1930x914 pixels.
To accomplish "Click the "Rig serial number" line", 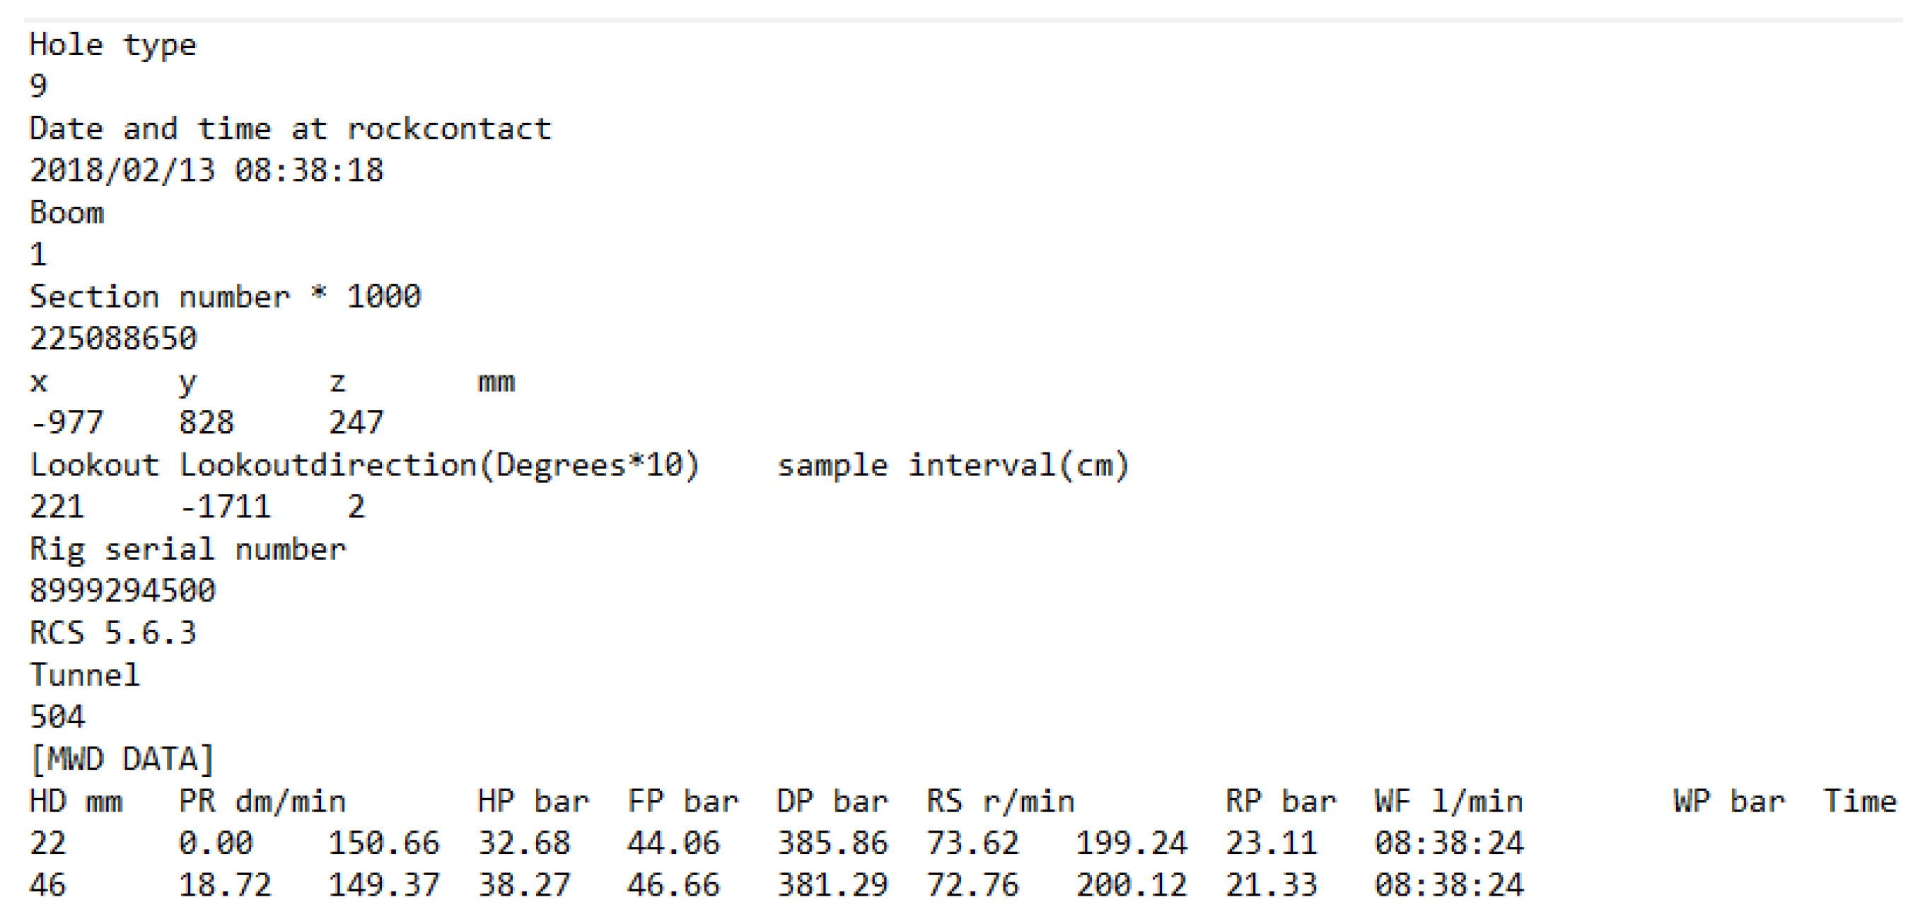I will coord(187,549).
